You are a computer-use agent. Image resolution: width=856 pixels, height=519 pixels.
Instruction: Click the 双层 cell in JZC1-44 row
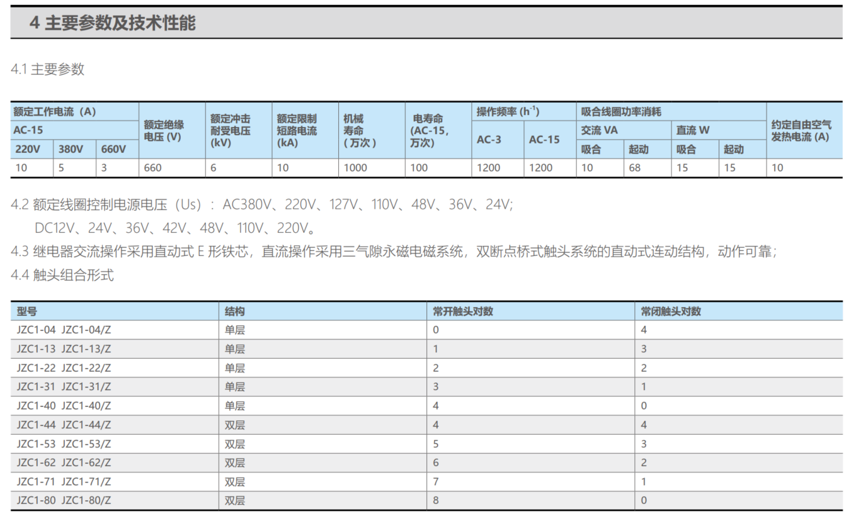tap(235, 425)
